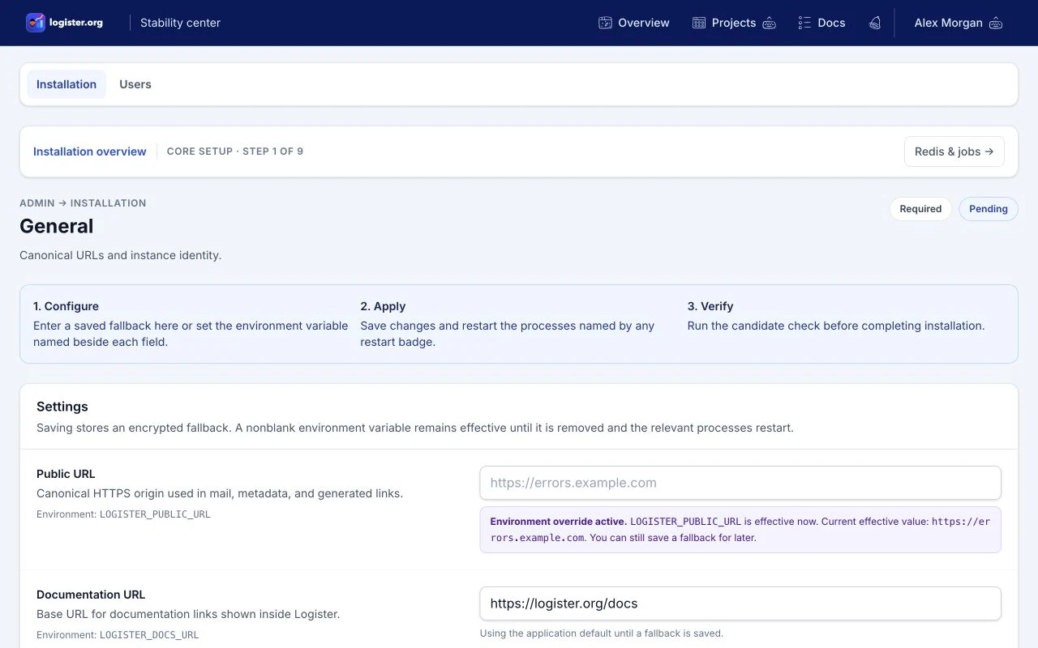
Task: Click the '3. Verify' step heading
Action: tap(710, 306)
